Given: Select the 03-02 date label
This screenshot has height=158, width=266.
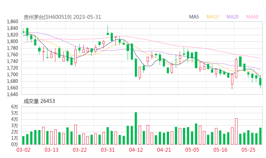Looking at the screenshot, I should tap(23, 150).
